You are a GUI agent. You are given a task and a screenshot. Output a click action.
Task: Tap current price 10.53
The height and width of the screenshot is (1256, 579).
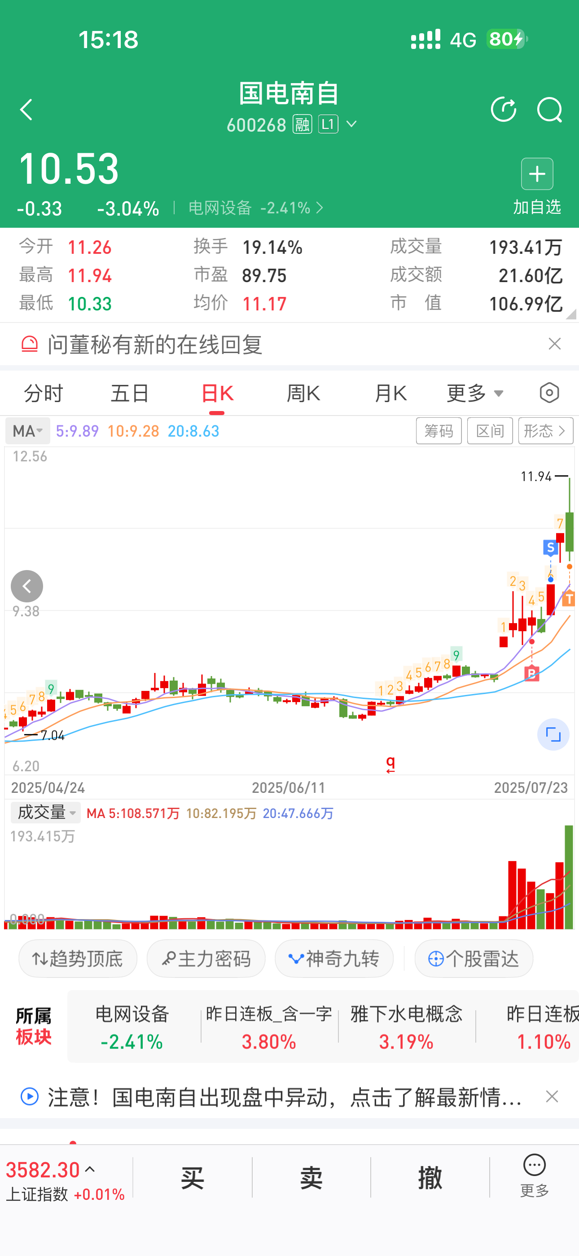click(69, 169)
